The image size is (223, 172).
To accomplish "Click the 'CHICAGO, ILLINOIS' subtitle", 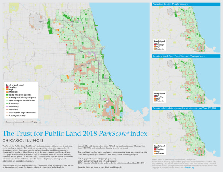I will point(23,141).
